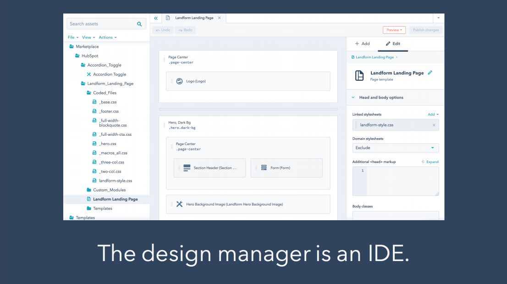The image size is (507, 284).
Task: Open the File menu
Action: pyautogui.click(x=73, y=37)
